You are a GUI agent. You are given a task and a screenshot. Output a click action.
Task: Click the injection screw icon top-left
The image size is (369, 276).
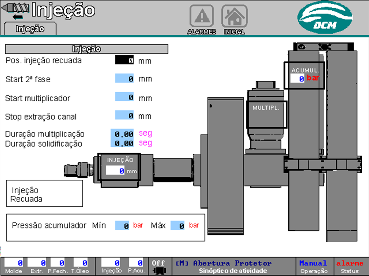14,11
